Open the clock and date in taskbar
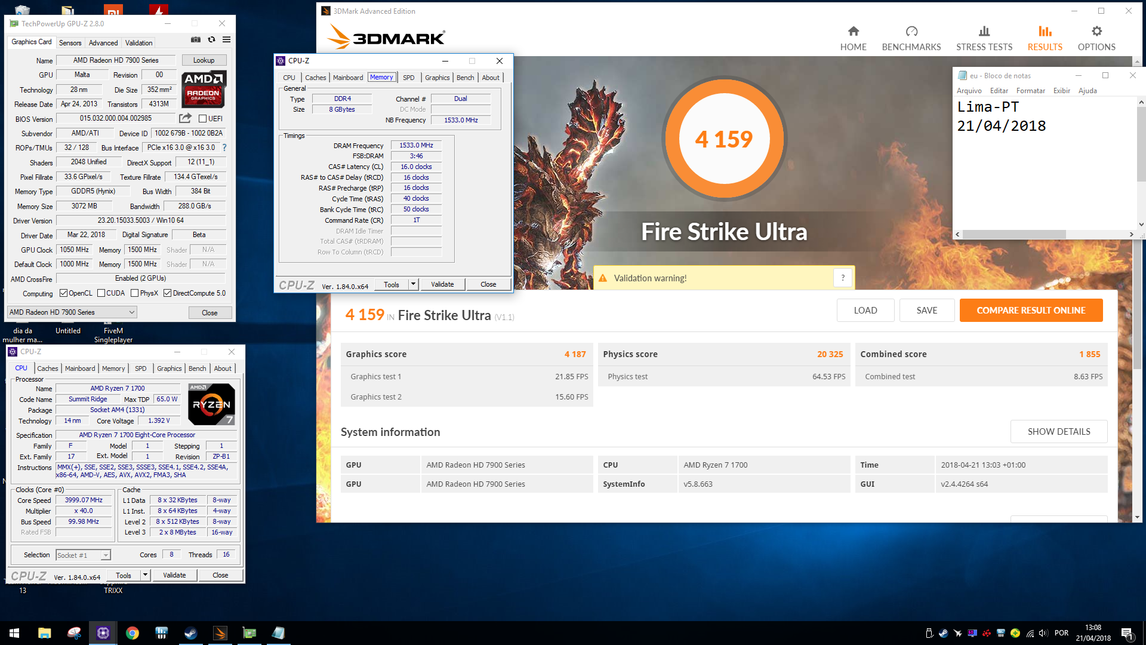Viewport: 1146px width, 645px height. coord(1093,633)
